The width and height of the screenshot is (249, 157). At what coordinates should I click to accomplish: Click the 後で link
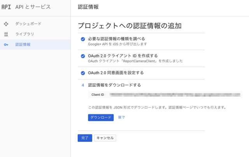pos(121,117)
